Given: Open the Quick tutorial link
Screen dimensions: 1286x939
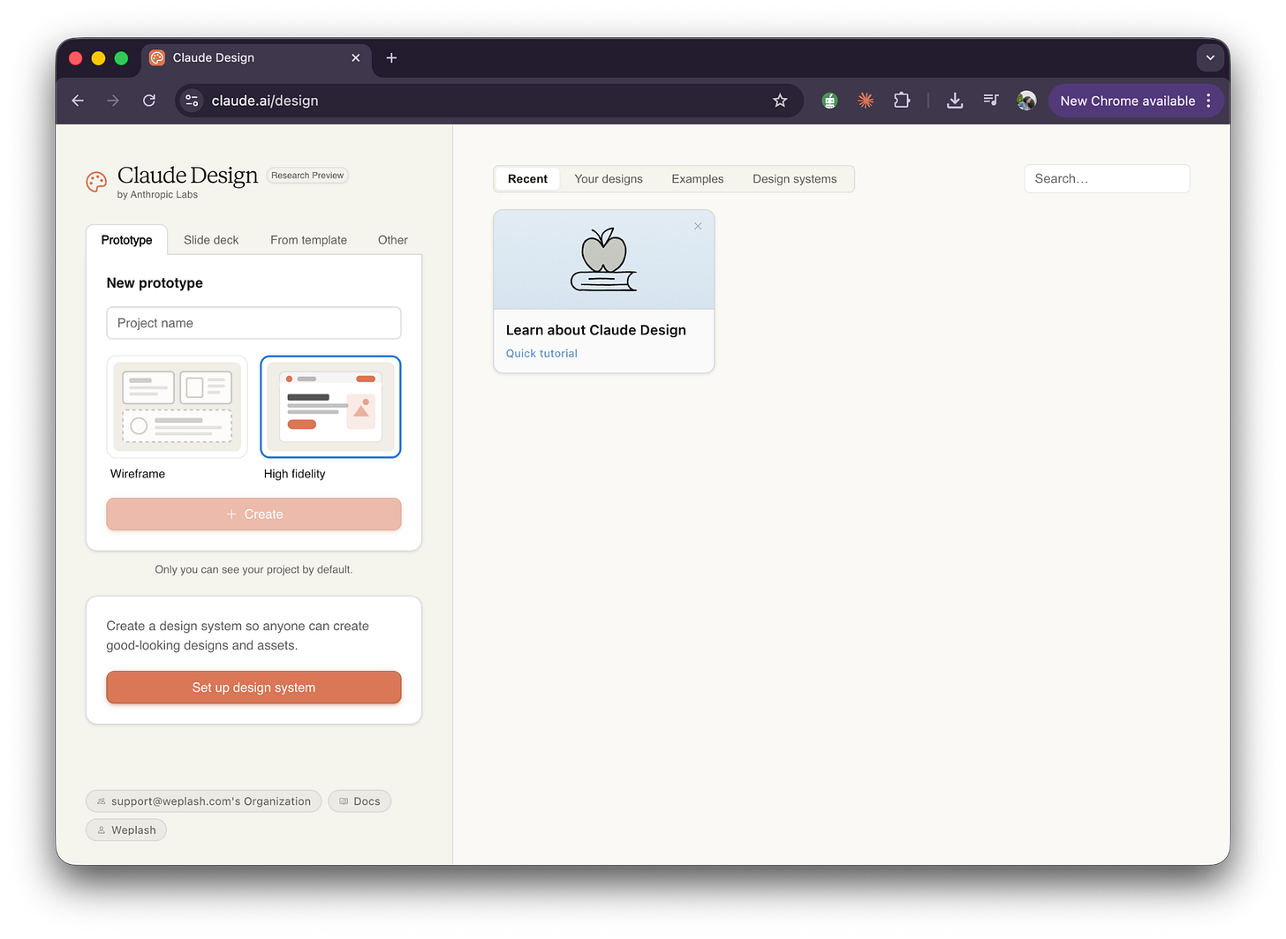Looking at the screenshot, I should [541, 353].
